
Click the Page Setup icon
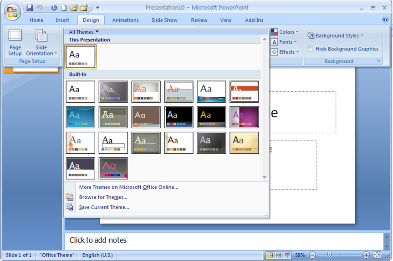point(15,43)
